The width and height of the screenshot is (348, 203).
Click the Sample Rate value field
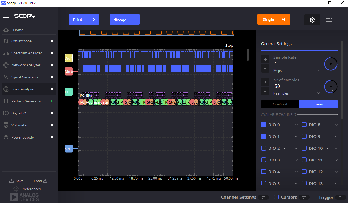point(297,64)
